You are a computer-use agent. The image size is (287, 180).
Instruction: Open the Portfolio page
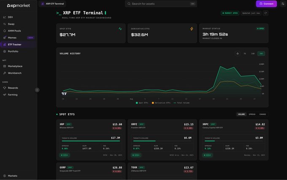tap(18, 51)
